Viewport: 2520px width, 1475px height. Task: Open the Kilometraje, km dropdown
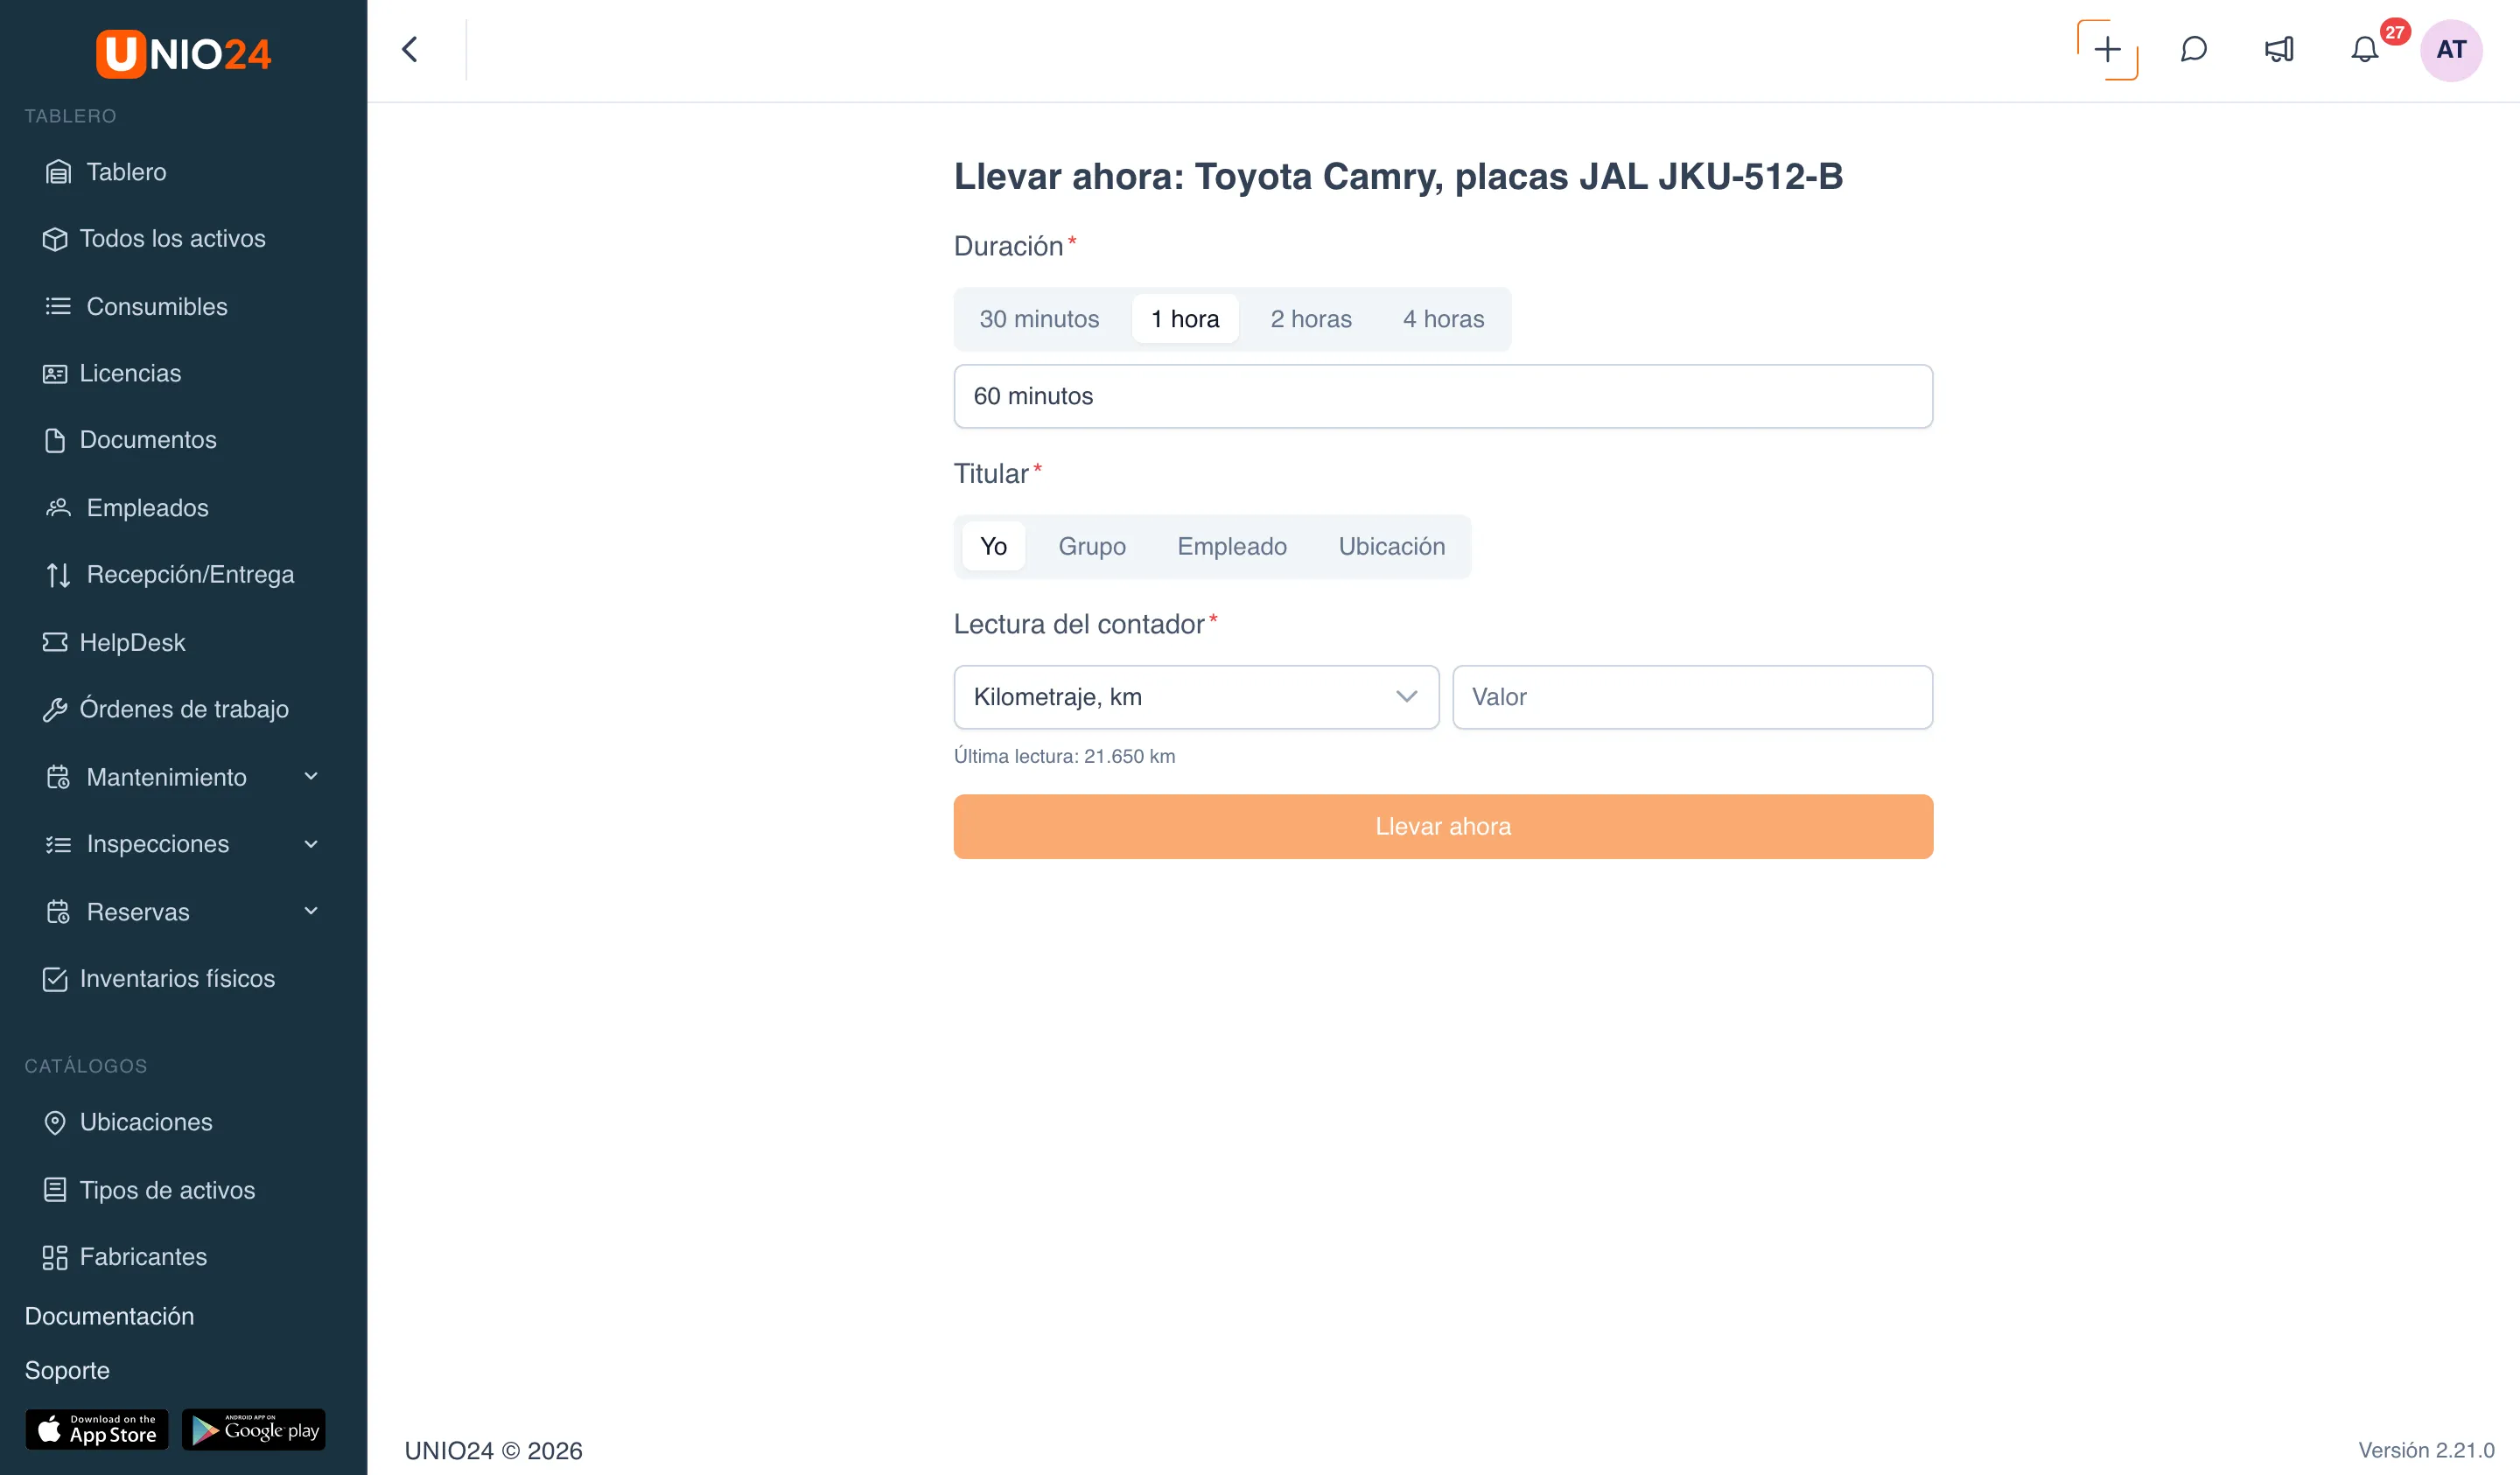coord(1196,697)
